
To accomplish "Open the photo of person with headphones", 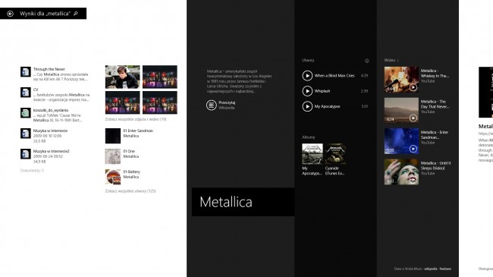I will [123, 77].
